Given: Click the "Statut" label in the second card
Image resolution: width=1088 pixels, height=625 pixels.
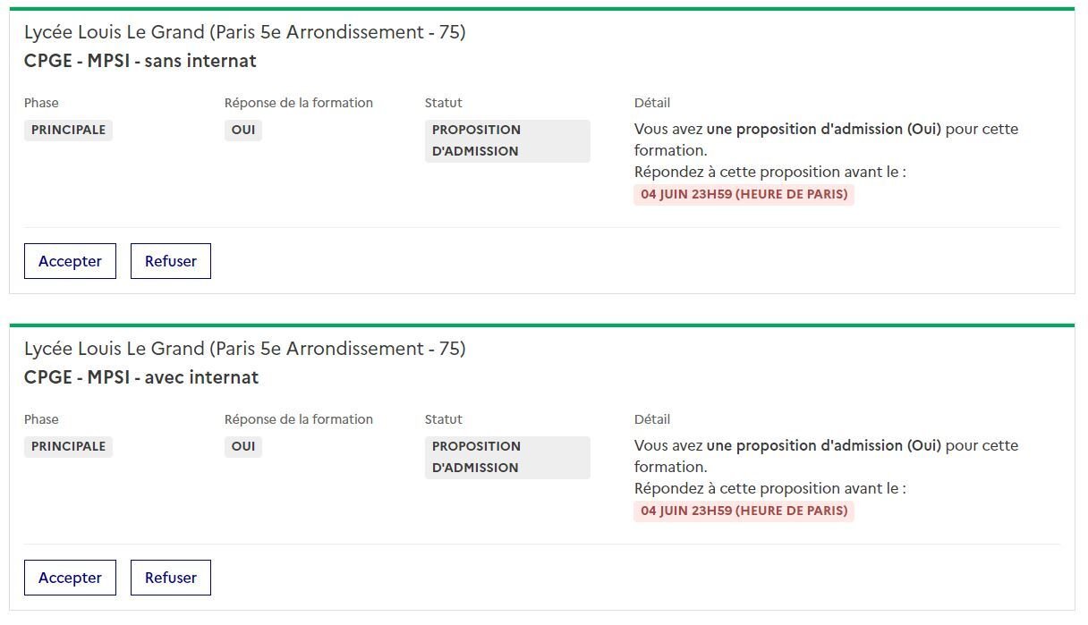Looking at the screenshot, I should (443, 419).
